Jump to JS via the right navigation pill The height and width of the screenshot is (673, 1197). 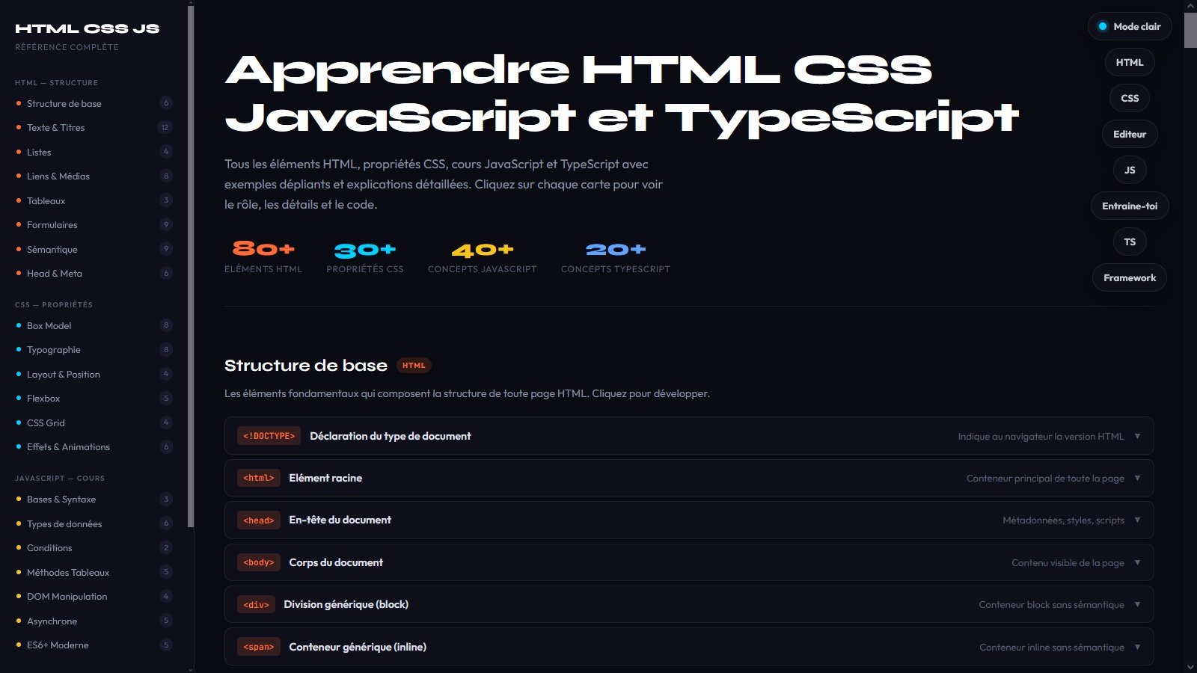(x=1129, y=170)
